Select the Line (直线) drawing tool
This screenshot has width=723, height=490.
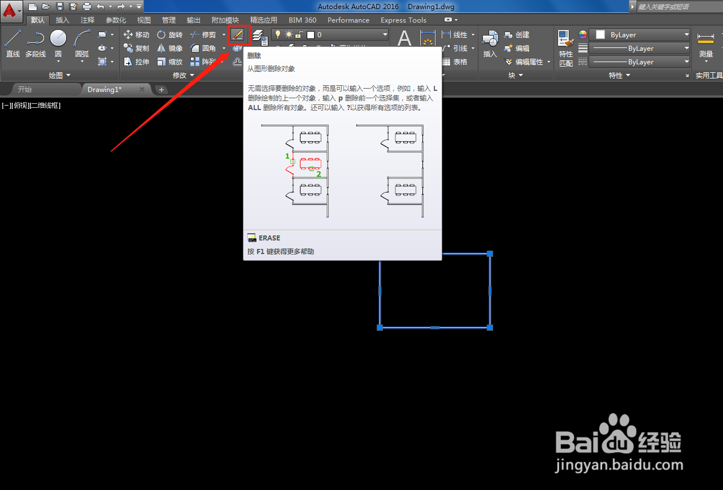[13, 43]
